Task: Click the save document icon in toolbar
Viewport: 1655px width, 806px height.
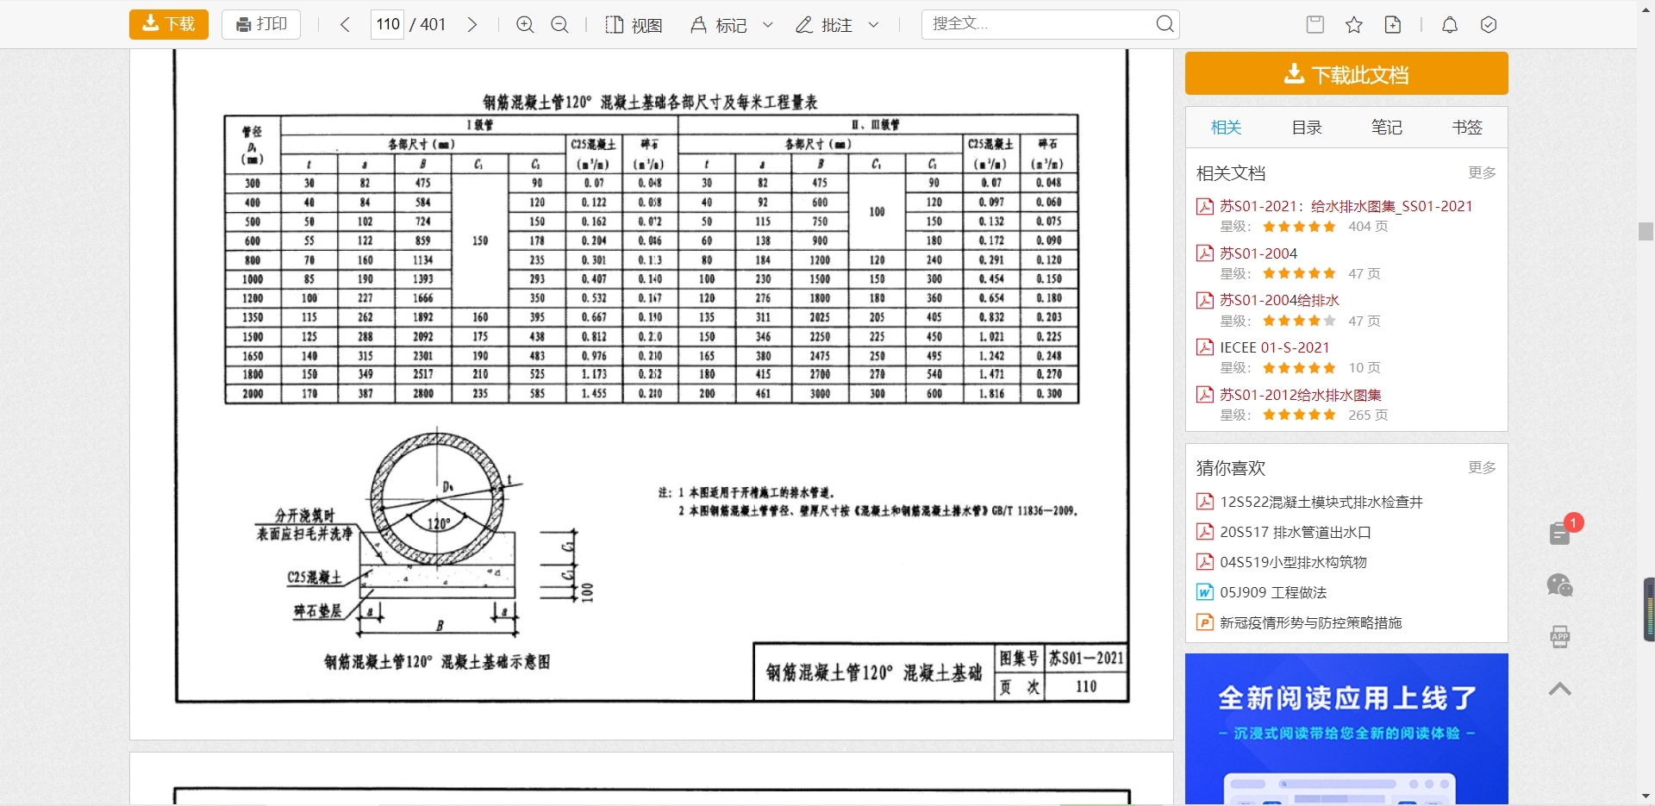Action: pyautogui.click(x=1315, y=24)
